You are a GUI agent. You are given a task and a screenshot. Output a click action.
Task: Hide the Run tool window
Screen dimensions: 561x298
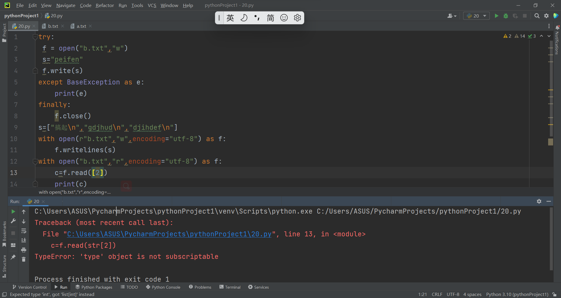549,201
